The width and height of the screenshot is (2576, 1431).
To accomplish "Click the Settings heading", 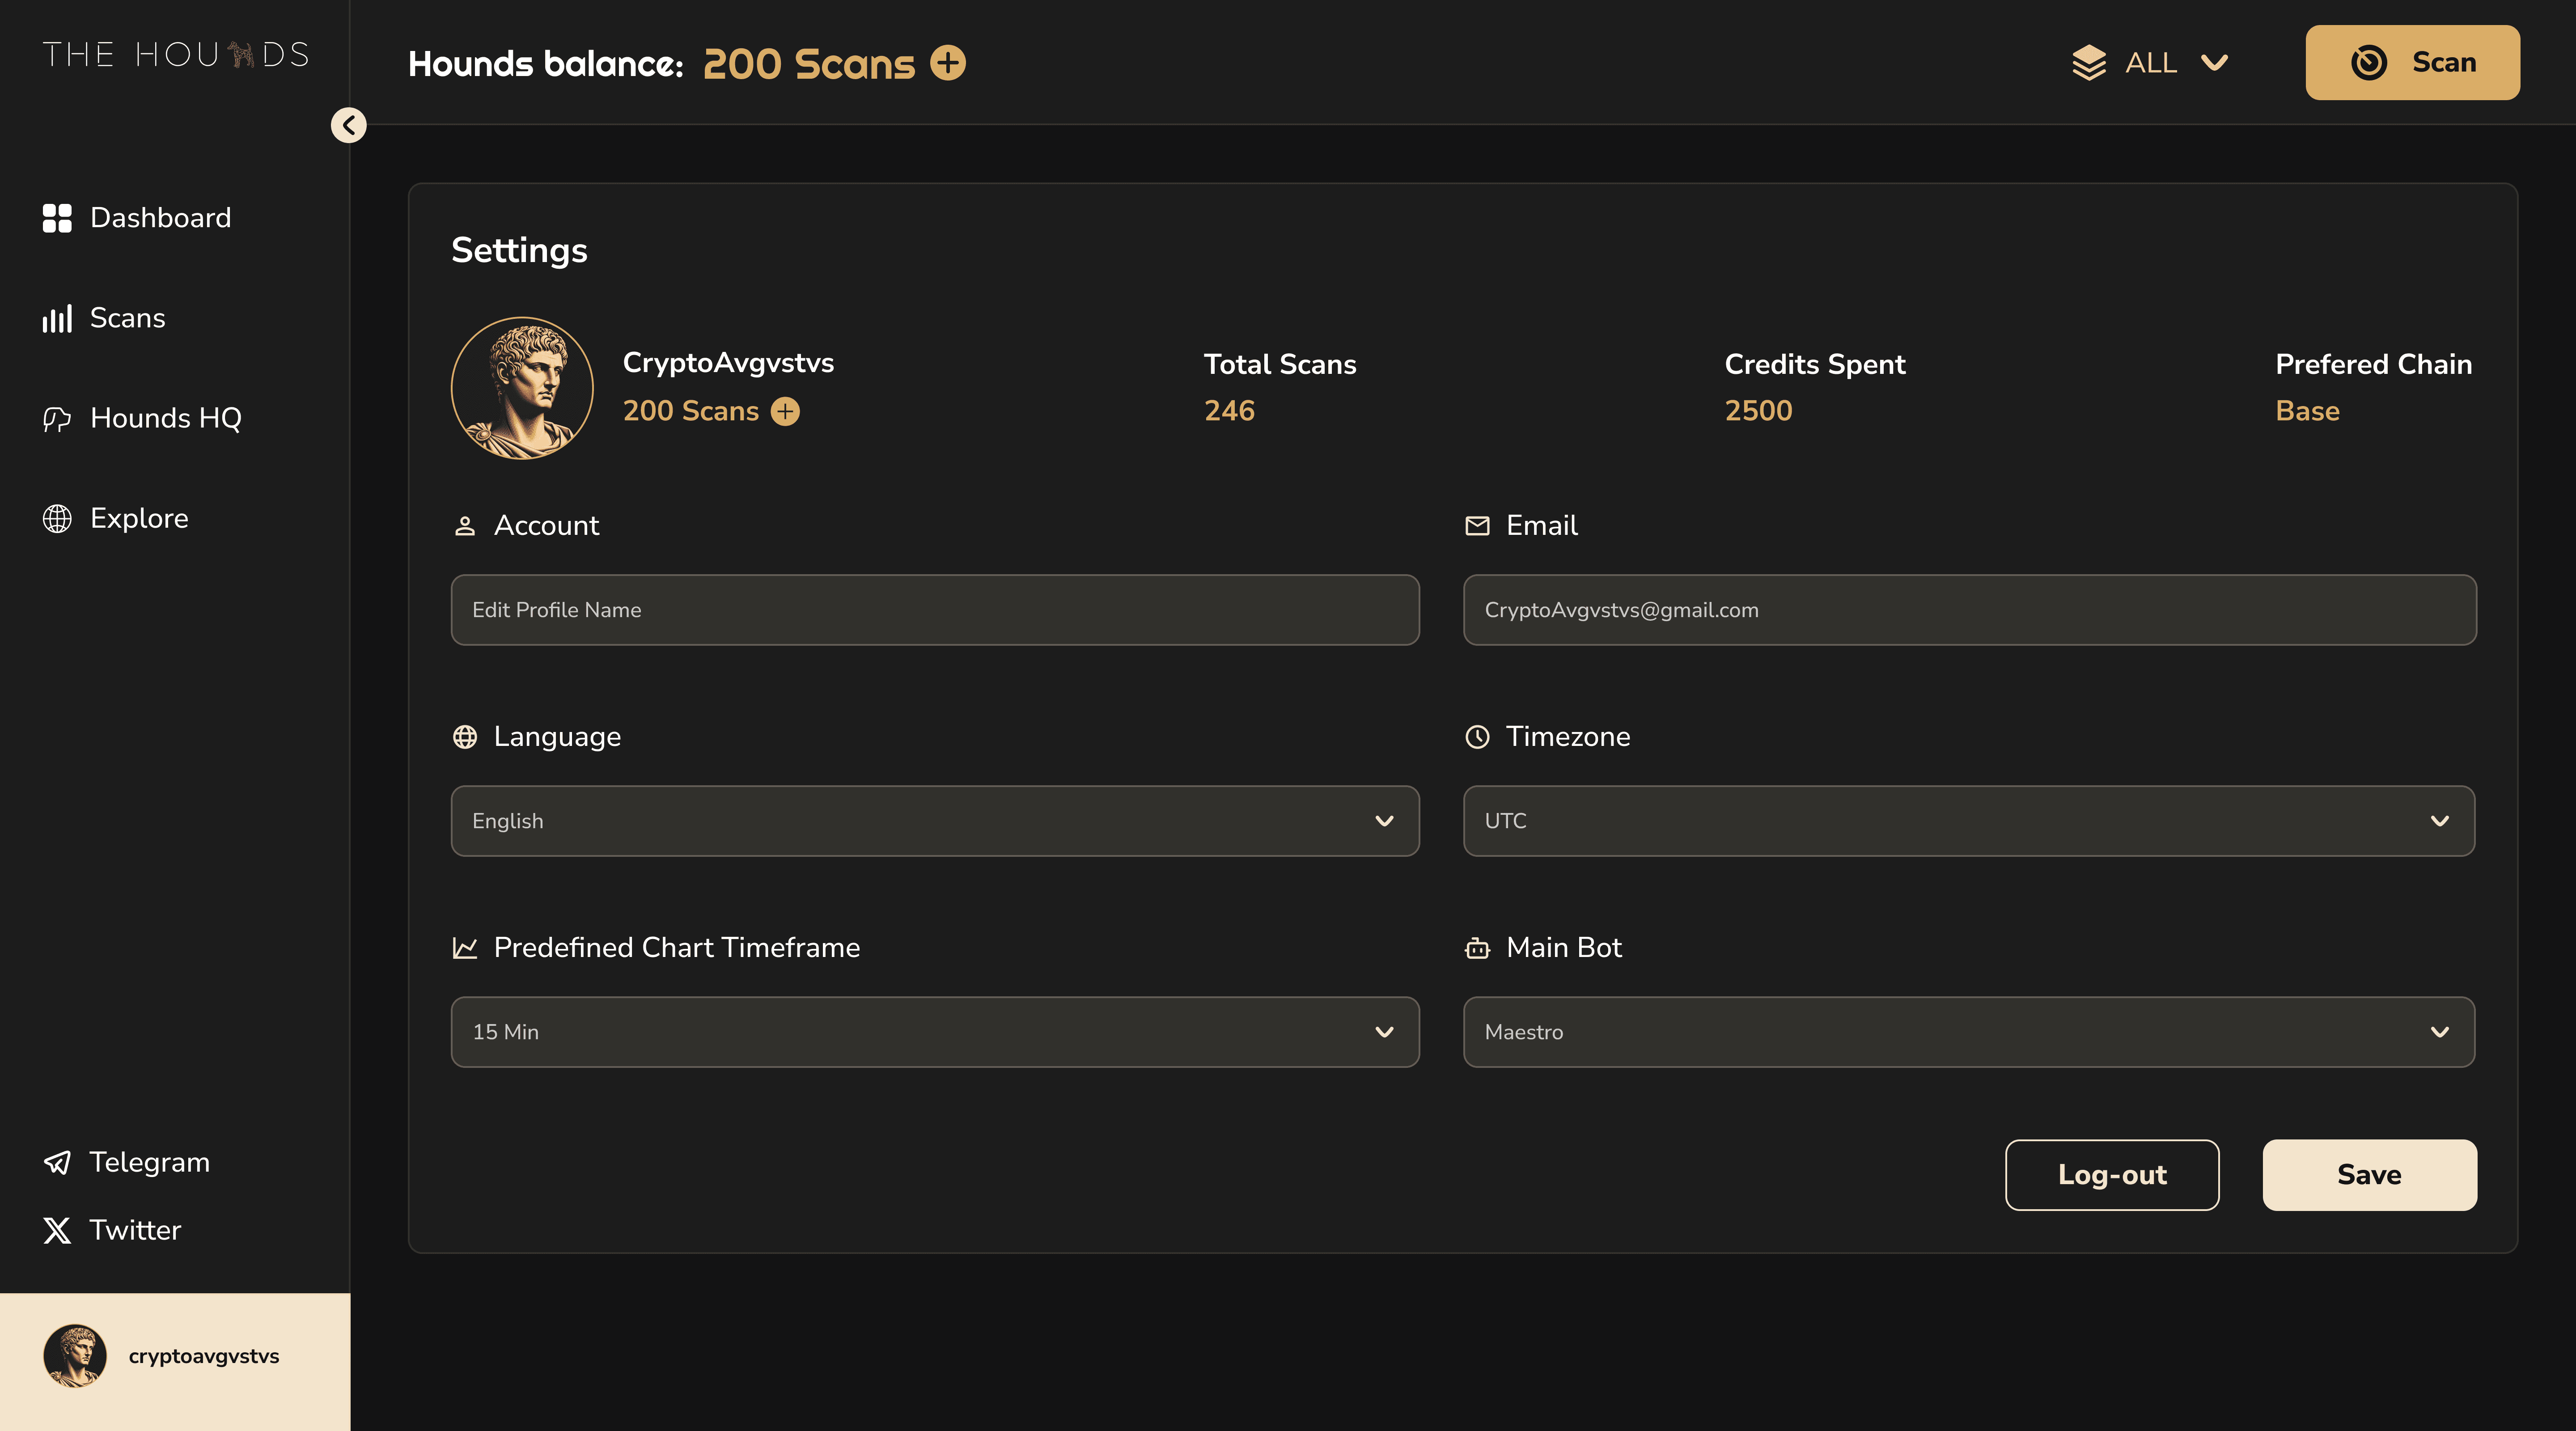I will click(x=519, y=251).
